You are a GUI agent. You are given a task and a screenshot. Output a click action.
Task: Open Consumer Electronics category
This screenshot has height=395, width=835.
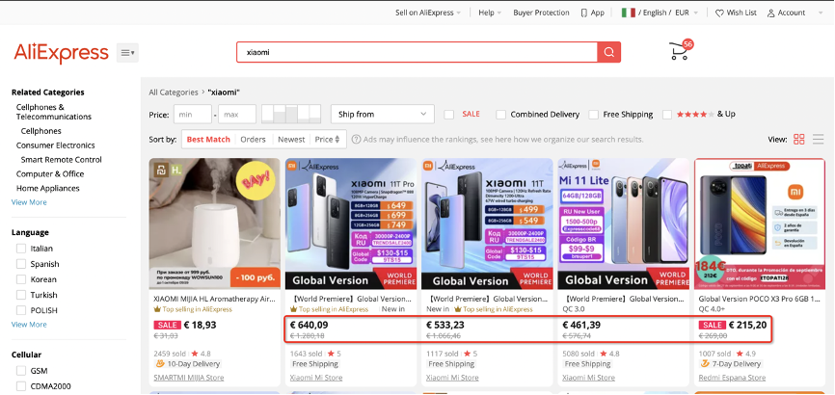pos(55,145)
